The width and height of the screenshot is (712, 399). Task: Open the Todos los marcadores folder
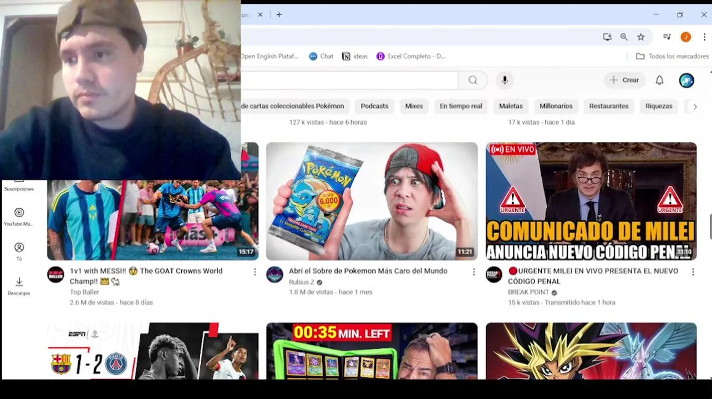[672, 56]
